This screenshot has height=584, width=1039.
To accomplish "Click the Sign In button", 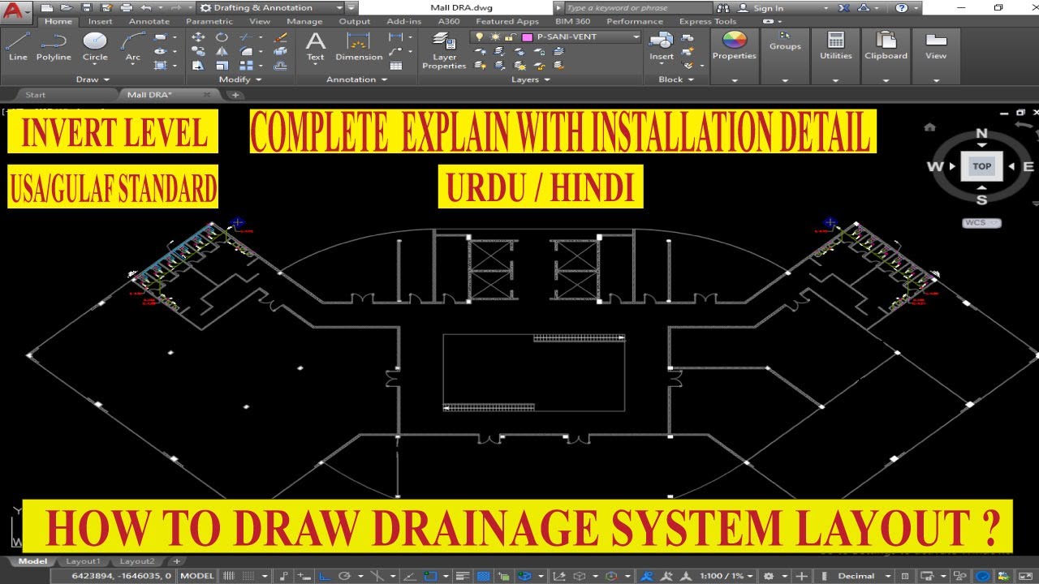I will (761, 8).
